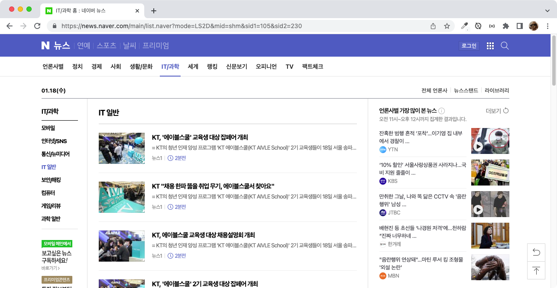Click the curly braces extension icon
The width and height of the screenshot is (557, 288).
point(492,26)
